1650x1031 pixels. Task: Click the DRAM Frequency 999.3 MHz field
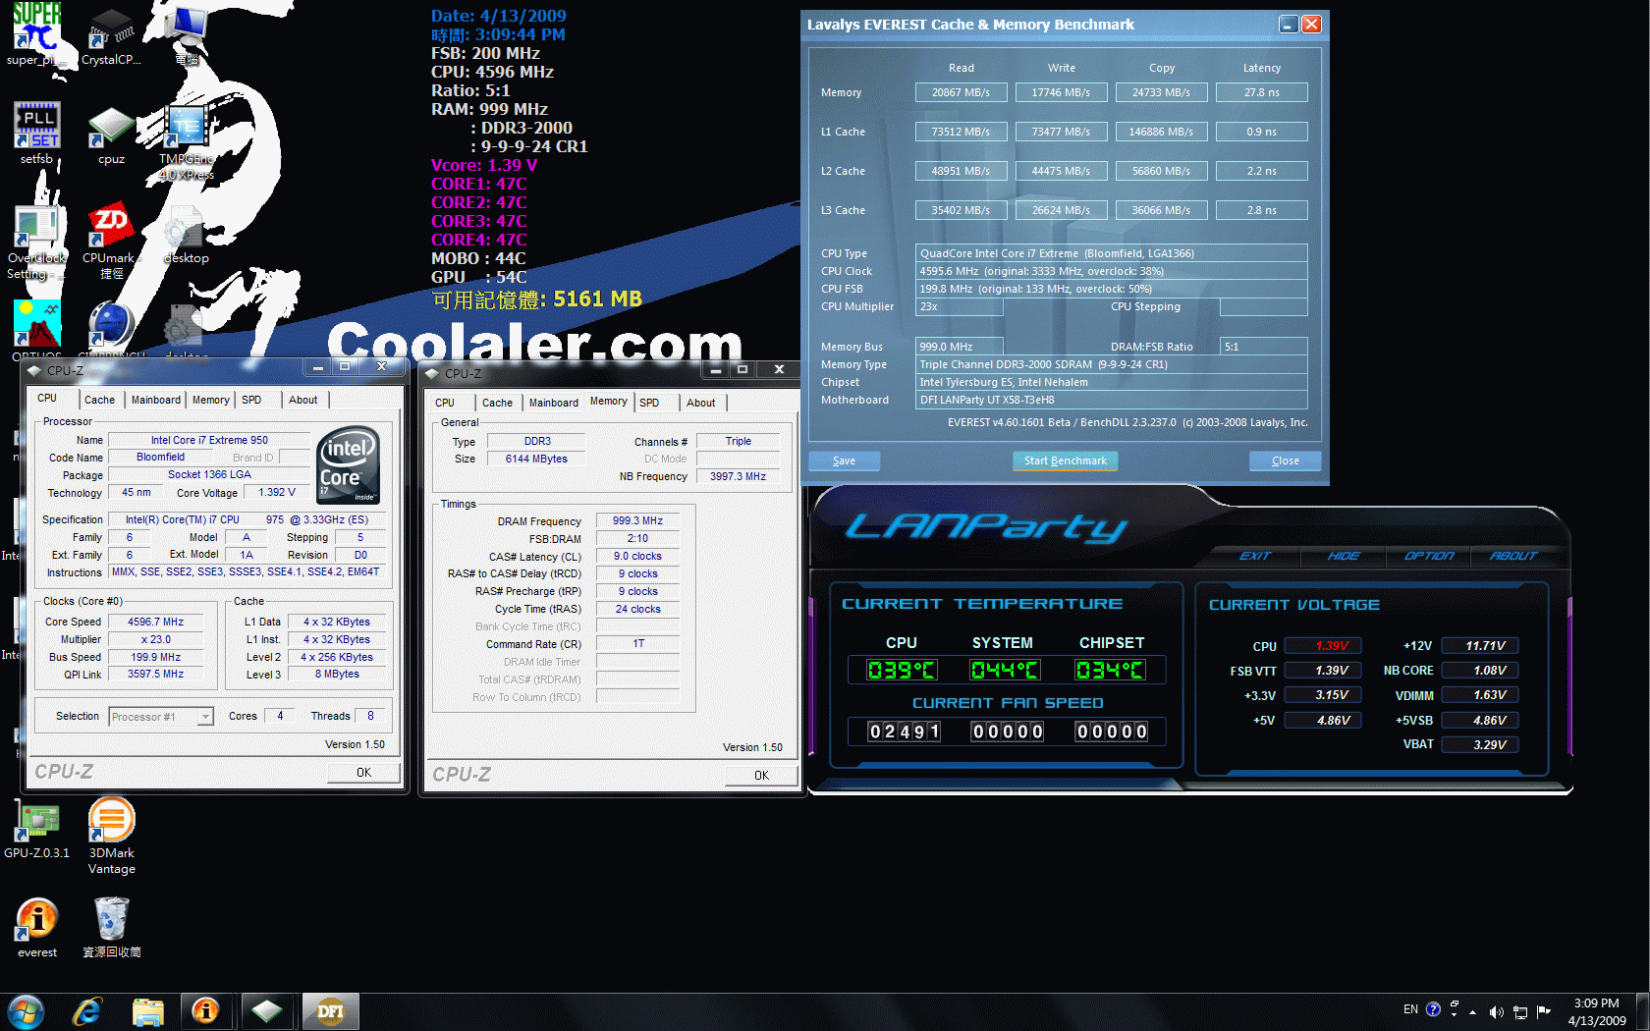pyautogui.click(x=637, y=521)
